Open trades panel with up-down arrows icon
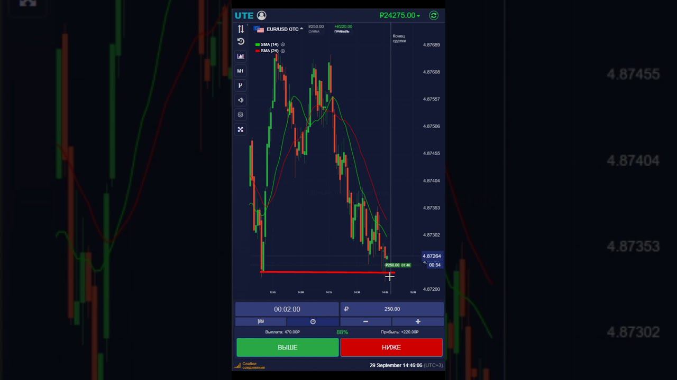This screenshot has height=380, width=677. [x=241, y=29]
